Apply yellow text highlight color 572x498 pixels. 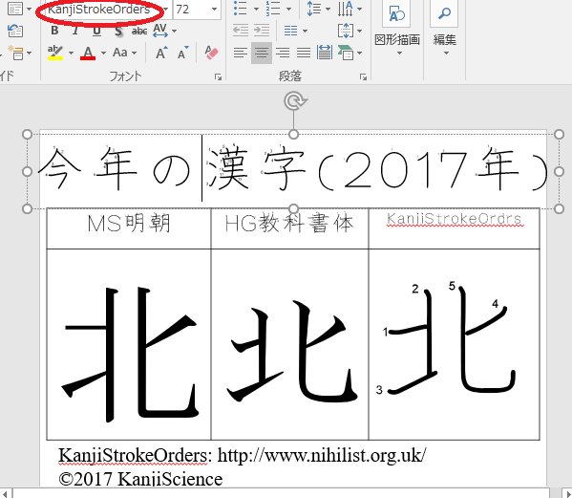(x=55, y=53)
